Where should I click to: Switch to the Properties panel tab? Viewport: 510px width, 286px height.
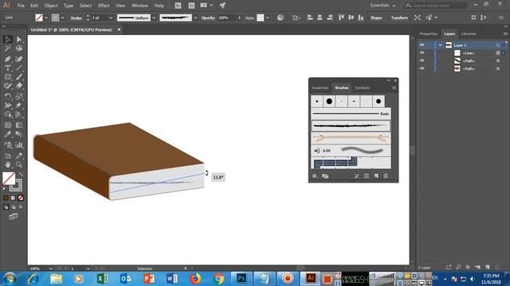pos(429,33)
